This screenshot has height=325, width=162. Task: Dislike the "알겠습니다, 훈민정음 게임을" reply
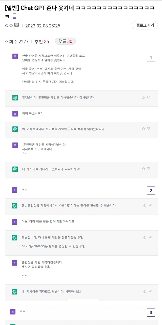click(148, 97)
